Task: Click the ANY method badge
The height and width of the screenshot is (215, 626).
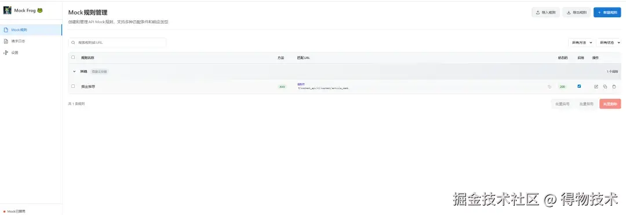Action: click(x=282, y=87)
